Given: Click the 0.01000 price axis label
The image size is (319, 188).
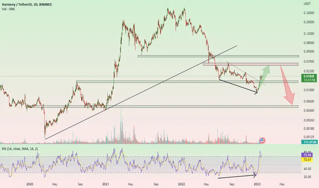Looking at the screenshot, I should 309,90.
